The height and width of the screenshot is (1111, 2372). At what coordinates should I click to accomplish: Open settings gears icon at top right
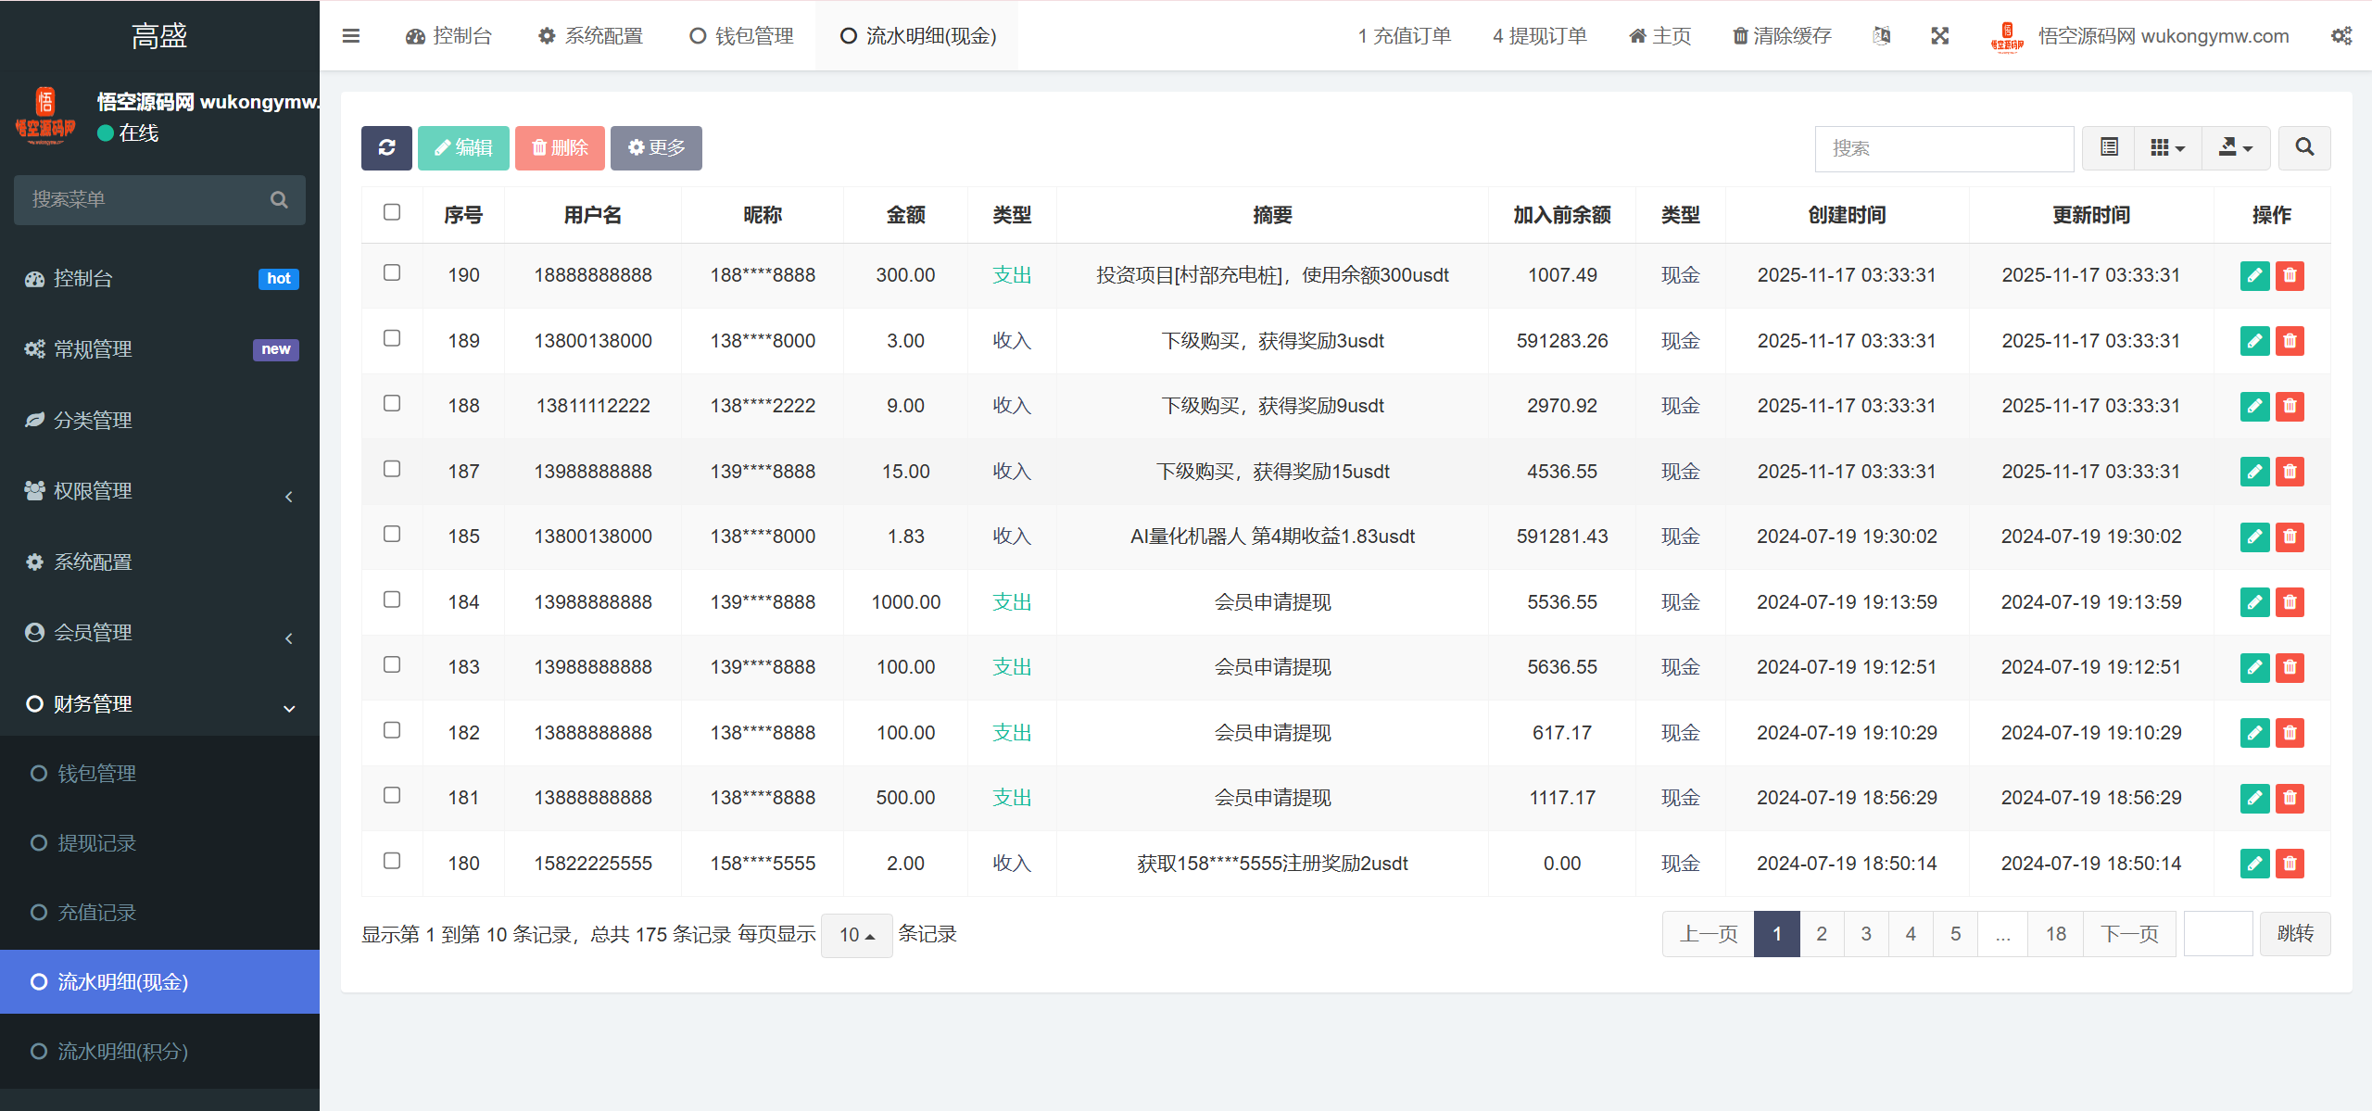pyautogui.click(x=2341, y=36)
